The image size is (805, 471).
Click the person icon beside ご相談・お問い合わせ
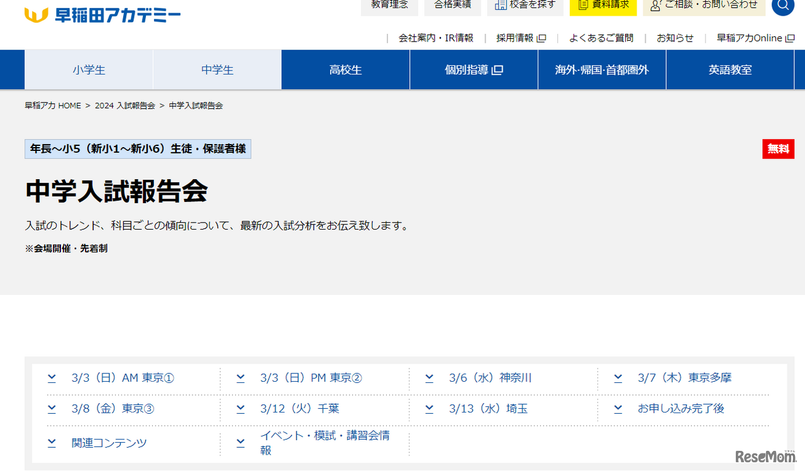coord(655,5)
